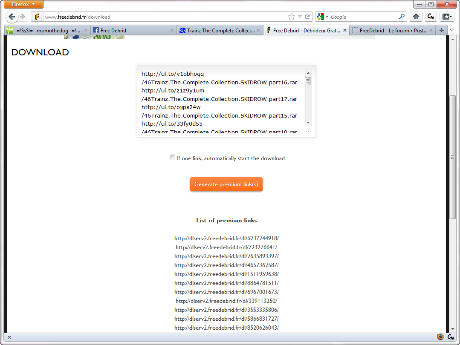
Task: Open premium link ending 339113250
Action: [x=226, y=301]
